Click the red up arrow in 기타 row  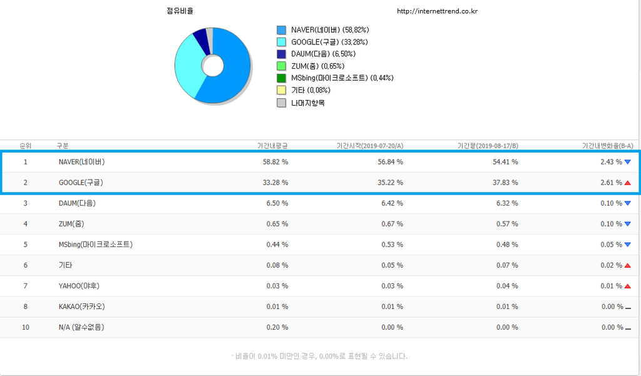pos(627,266)
